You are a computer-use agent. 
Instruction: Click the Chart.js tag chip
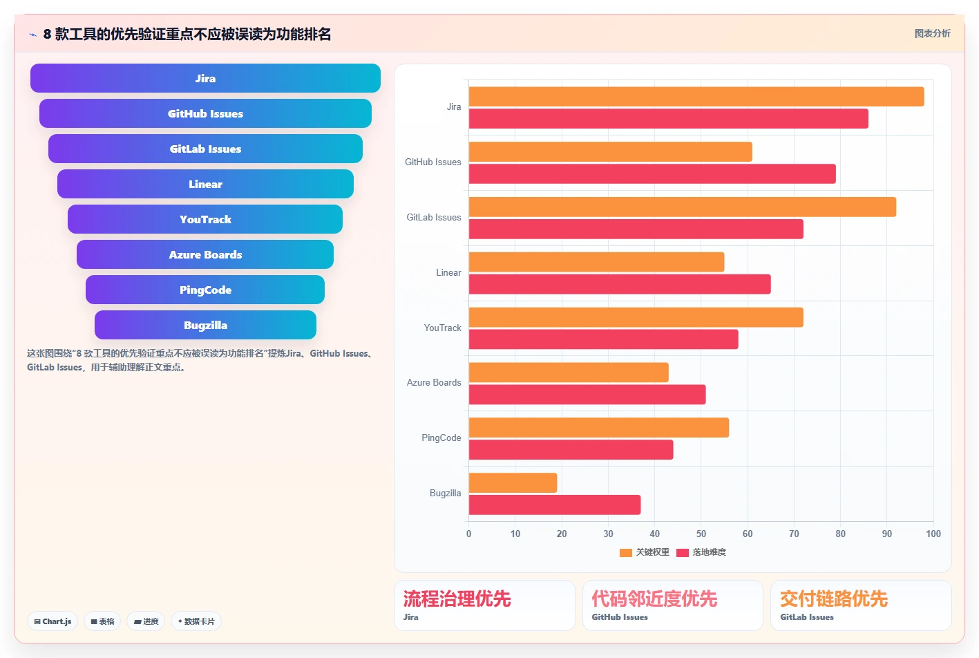point(53,621)
